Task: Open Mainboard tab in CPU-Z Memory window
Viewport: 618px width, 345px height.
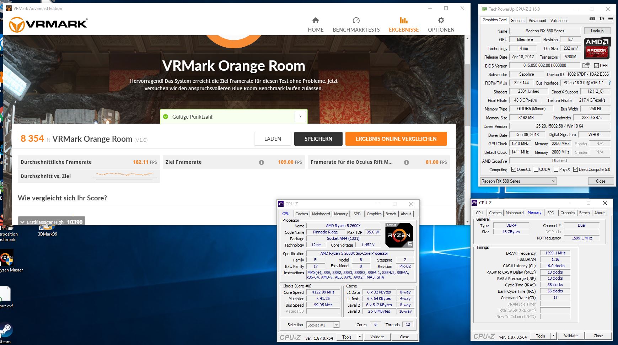Action: (x=514, y=213)
